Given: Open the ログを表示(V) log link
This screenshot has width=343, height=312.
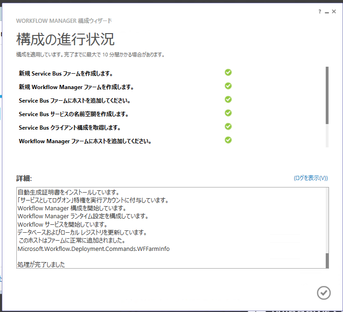Looking at the screenshot, I should (311, 178).
